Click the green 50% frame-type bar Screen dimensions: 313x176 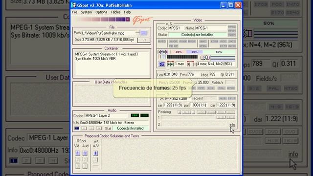[219, 52]
